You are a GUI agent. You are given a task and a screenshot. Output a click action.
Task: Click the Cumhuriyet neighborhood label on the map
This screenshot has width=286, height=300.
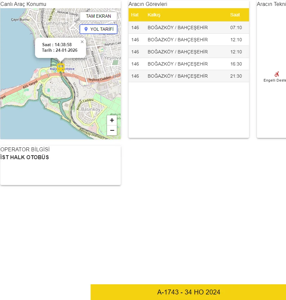pyautogui.click(x=56, y=23)
